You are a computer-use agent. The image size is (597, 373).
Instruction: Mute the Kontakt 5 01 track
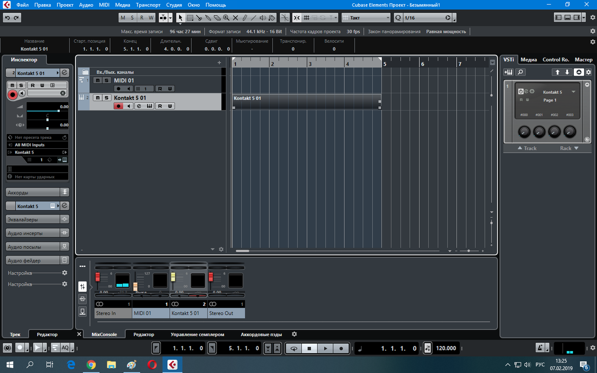[97, 97]
